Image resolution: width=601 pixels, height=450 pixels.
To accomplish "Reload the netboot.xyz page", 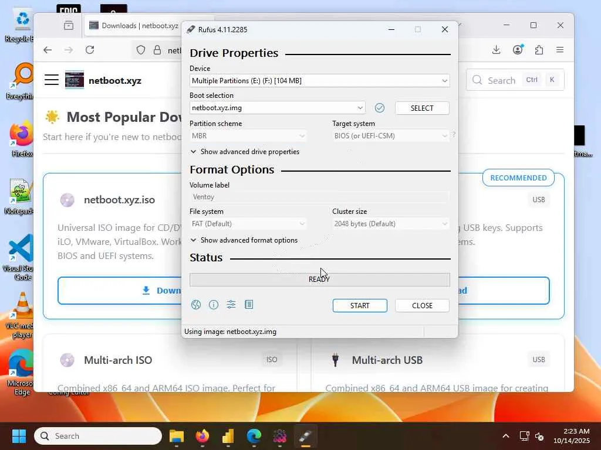I will pyautogui.click(x=90, y=50).
